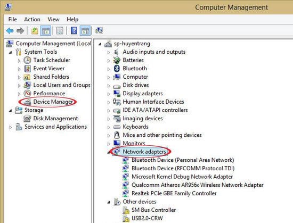293x223 pixels.
Task: Select Network adapters category
Action: pos(144,152)
